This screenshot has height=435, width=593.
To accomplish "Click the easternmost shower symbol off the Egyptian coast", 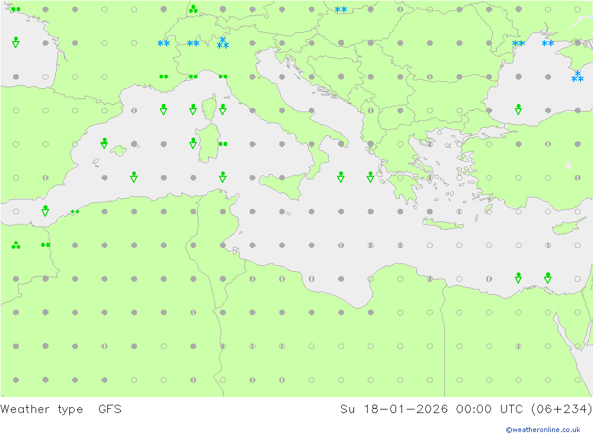I will (x=548, y=278).
